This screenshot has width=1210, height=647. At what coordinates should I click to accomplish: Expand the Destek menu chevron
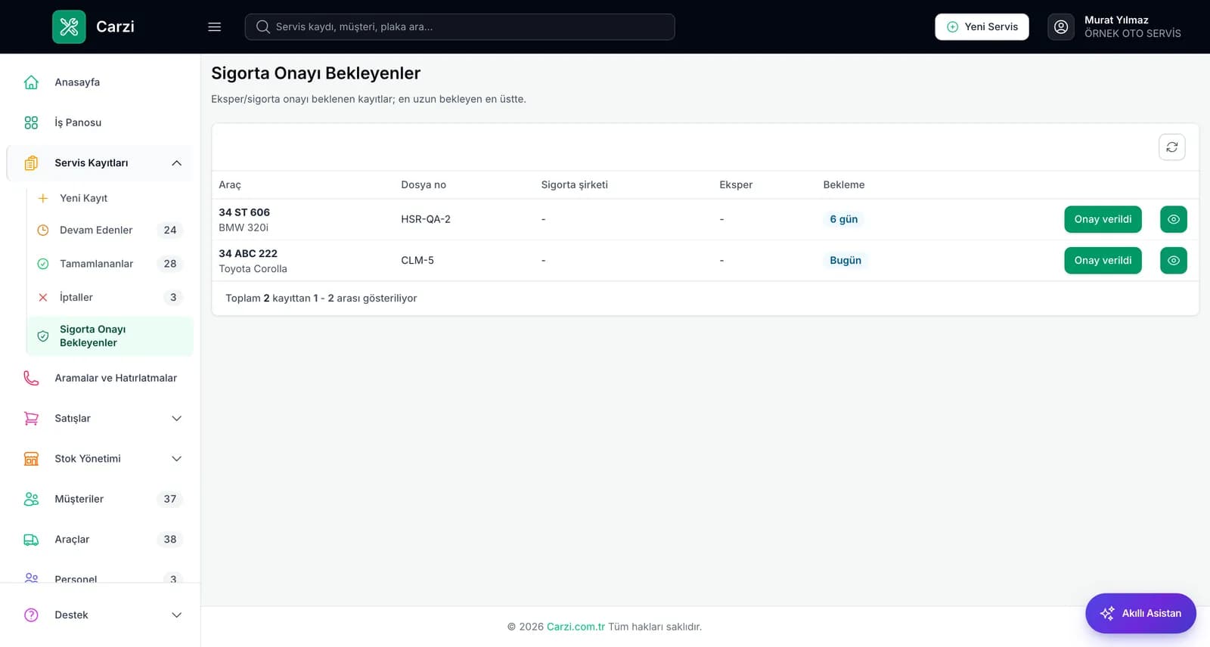click(x=176, y=615)
